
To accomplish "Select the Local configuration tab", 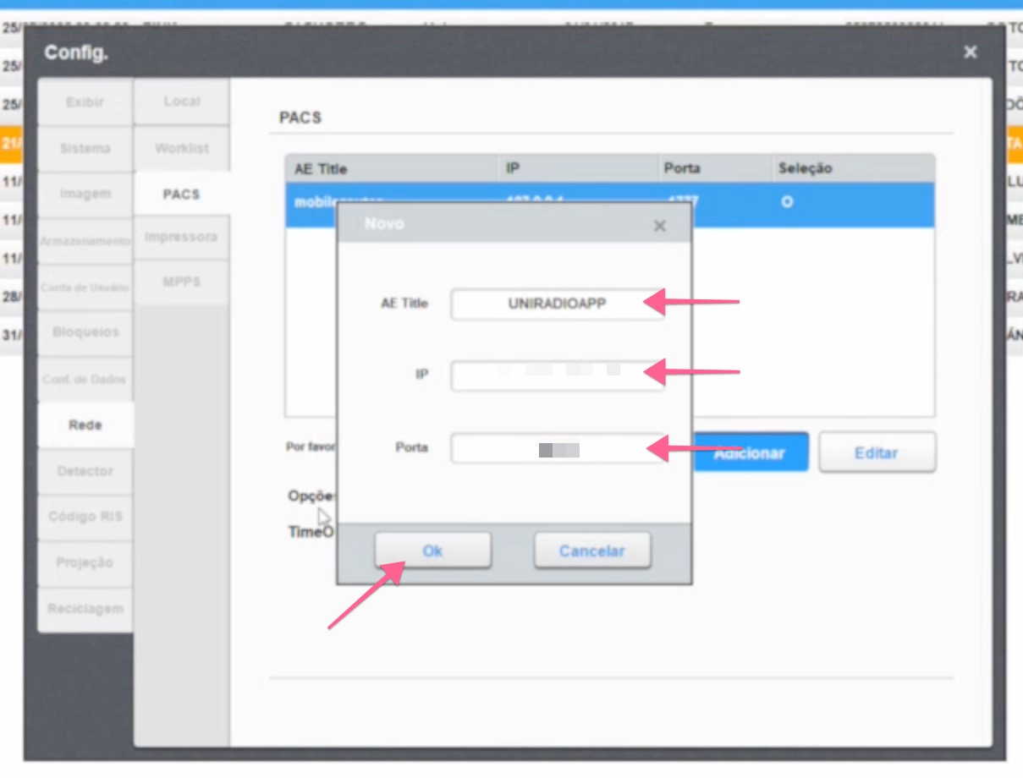I will (181, 101).
